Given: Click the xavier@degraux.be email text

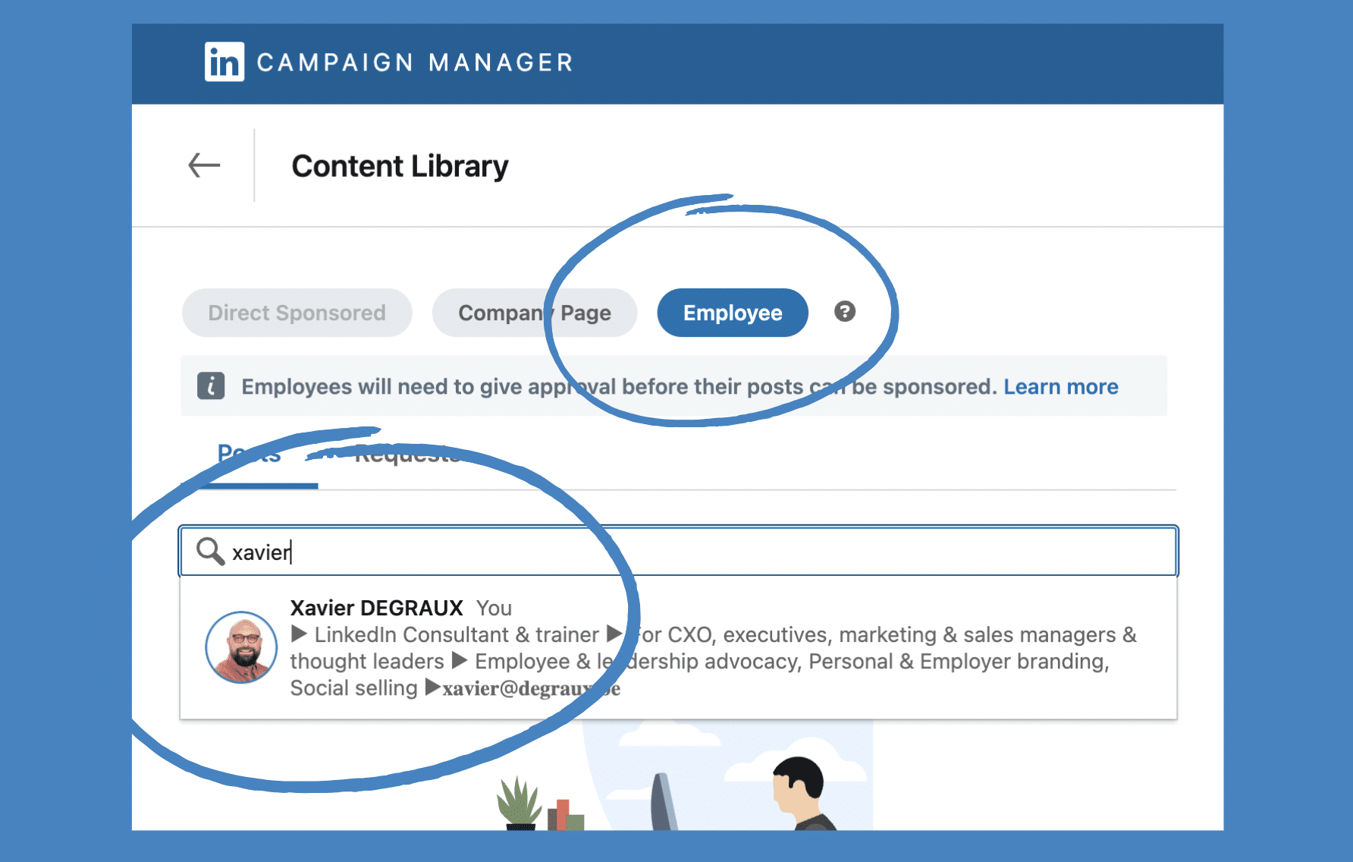Looking at the screenshot, I should [x=531, y=688].
